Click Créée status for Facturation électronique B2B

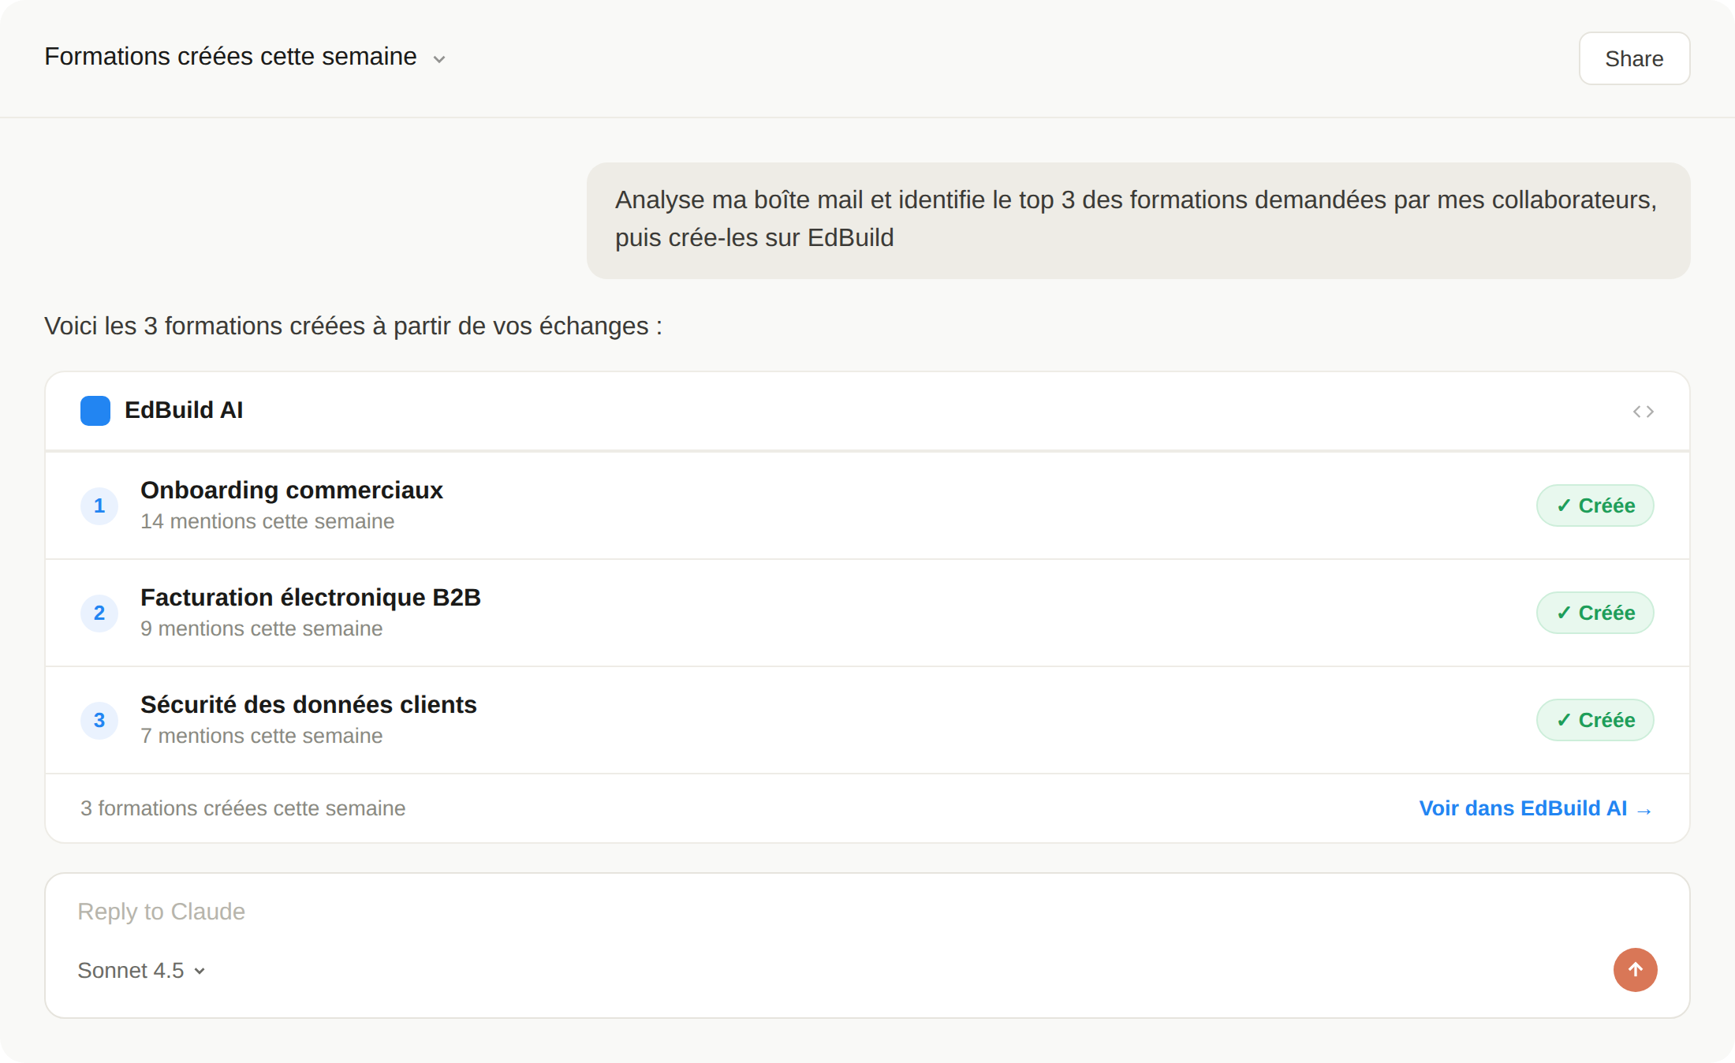[1595, 613]
